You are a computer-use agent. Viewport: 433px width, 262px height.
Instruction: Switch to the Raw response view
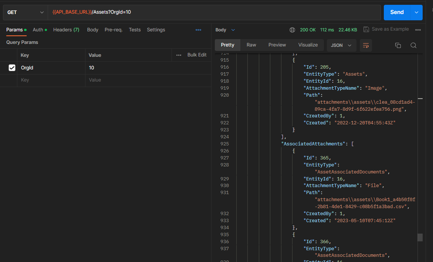click(x=251, y=45)
